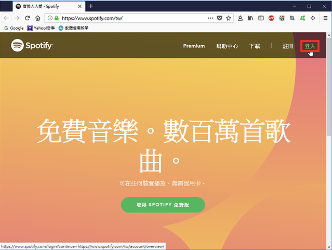Click 下載 in the header navigation
This screenshot has width=332, height=250.
(x=255, y=46)
